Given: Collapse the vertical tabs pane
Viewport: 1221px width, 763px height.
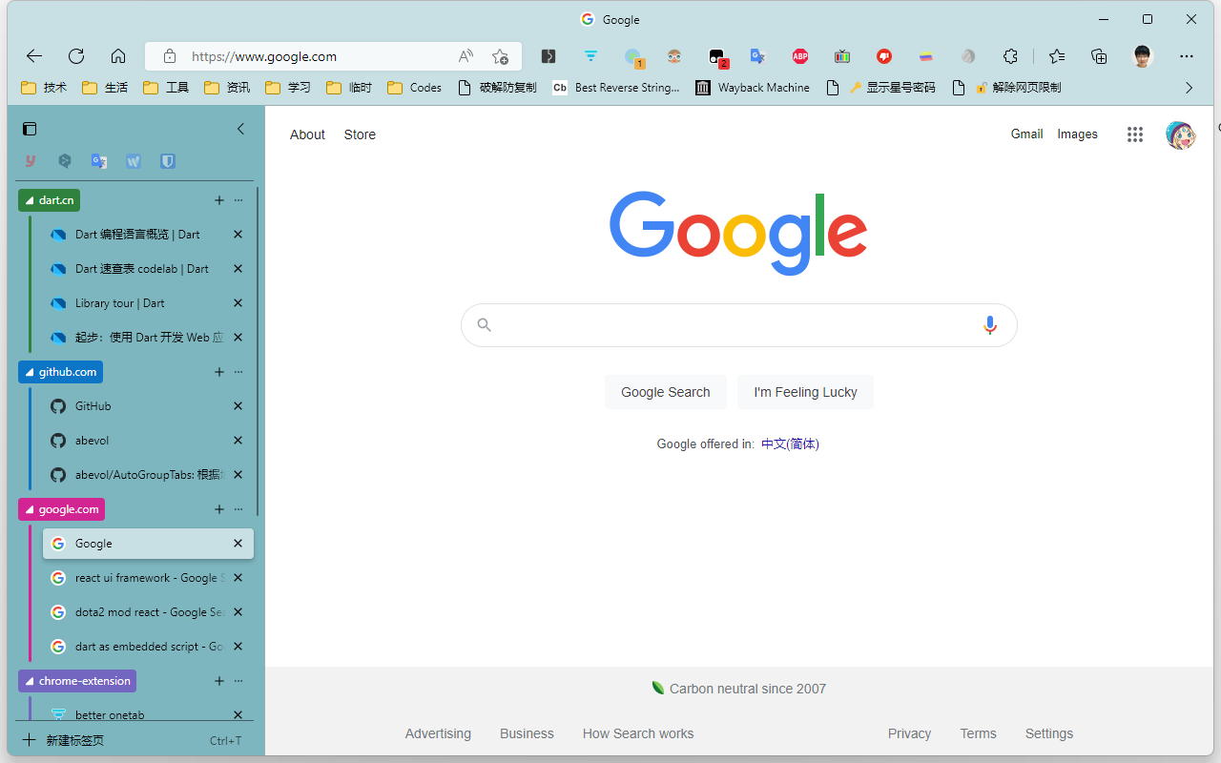Looking at the screenshot, I should 240,129.
